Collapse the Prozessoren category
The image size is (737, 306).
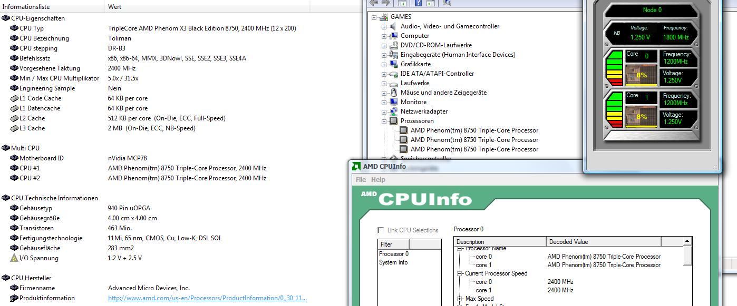[384, 121]
